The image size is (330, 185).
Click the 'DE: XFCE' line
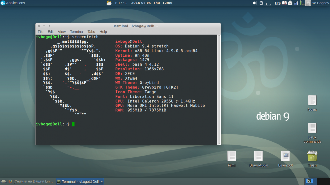[125, 74]
